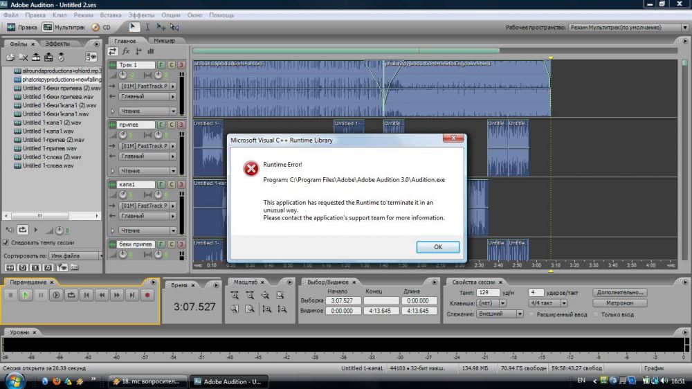Open the Эффекты menu
The height and width of the screenshot is (389, 692).
coord(141,15)
